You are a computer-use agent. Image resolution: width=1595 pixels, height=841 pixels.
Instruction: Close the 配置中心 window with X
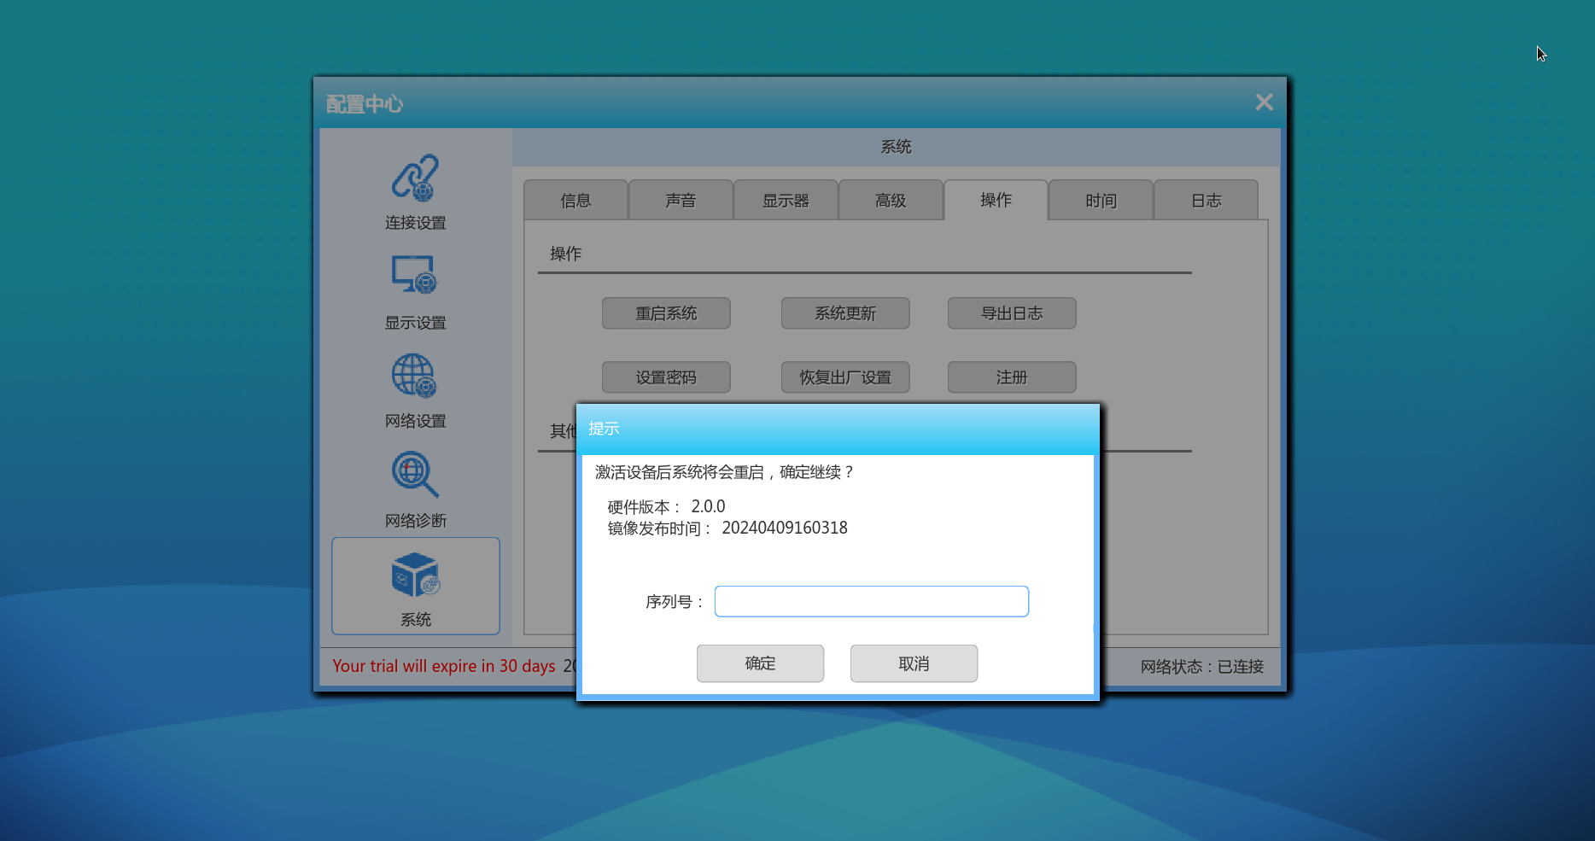click(1264, 102)
